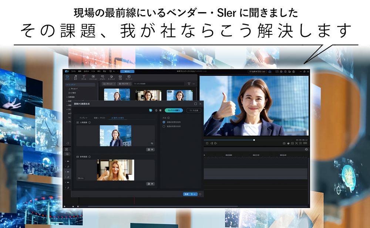370x228 pixels.
Task: Open the トランジション (Transitions) panel
Action: pos(93,77)
